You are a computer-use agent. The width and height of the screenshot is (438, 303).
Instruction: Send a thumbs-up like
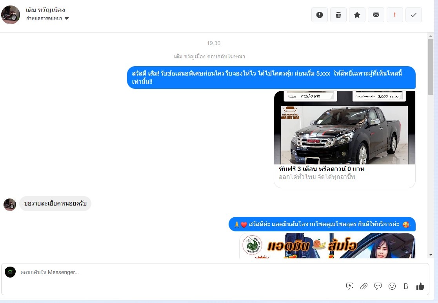[x=420, y=286]
